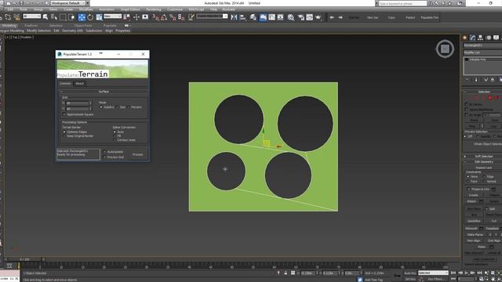Select the Select and Move tool
This screenshot has width=502, height=282.
(82, 17)
